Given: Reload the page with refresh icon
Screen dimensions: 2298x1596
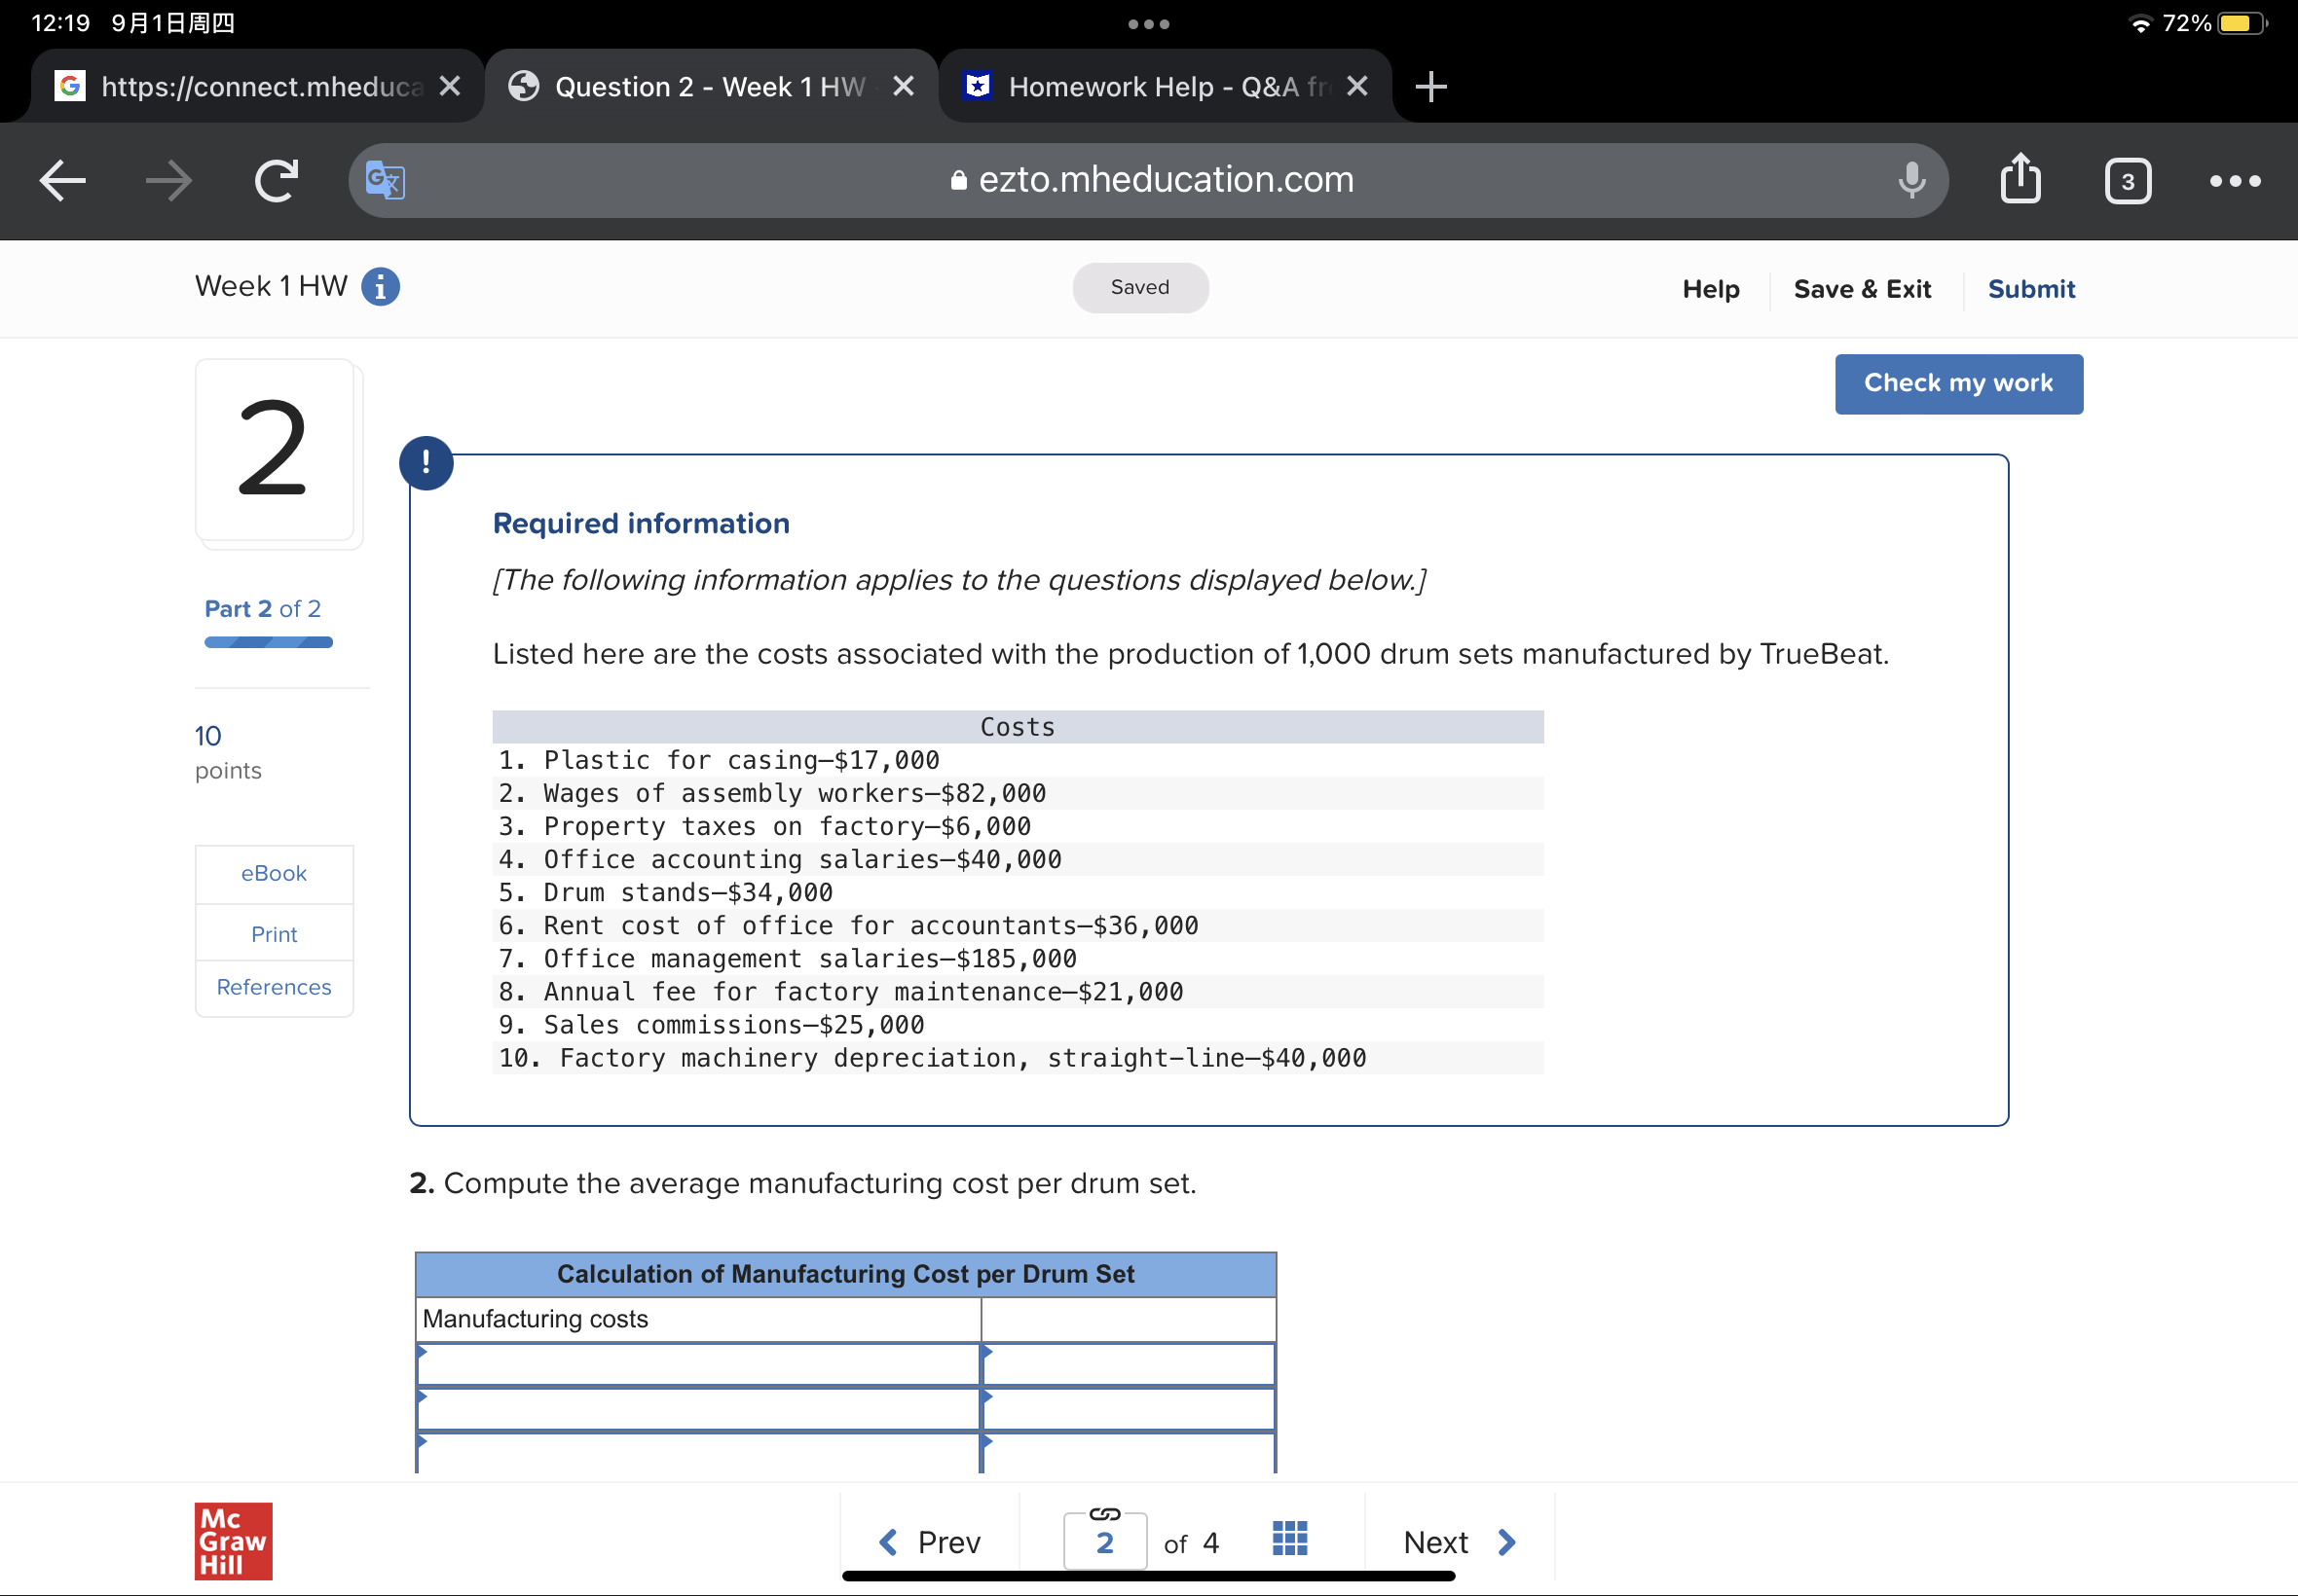Looking at the screenshot, I should click(277, 181).
